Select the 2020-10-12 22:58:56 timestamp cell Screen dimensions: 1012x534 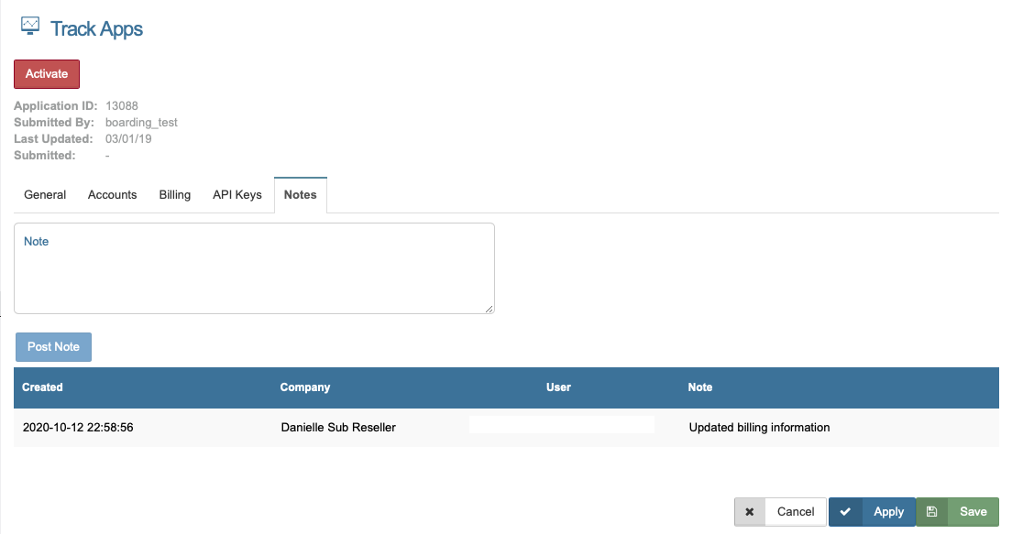coord(78,428)
